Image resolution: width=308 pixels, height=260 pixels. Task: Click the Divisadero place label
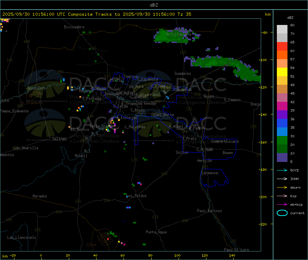[x=74, y=27]
